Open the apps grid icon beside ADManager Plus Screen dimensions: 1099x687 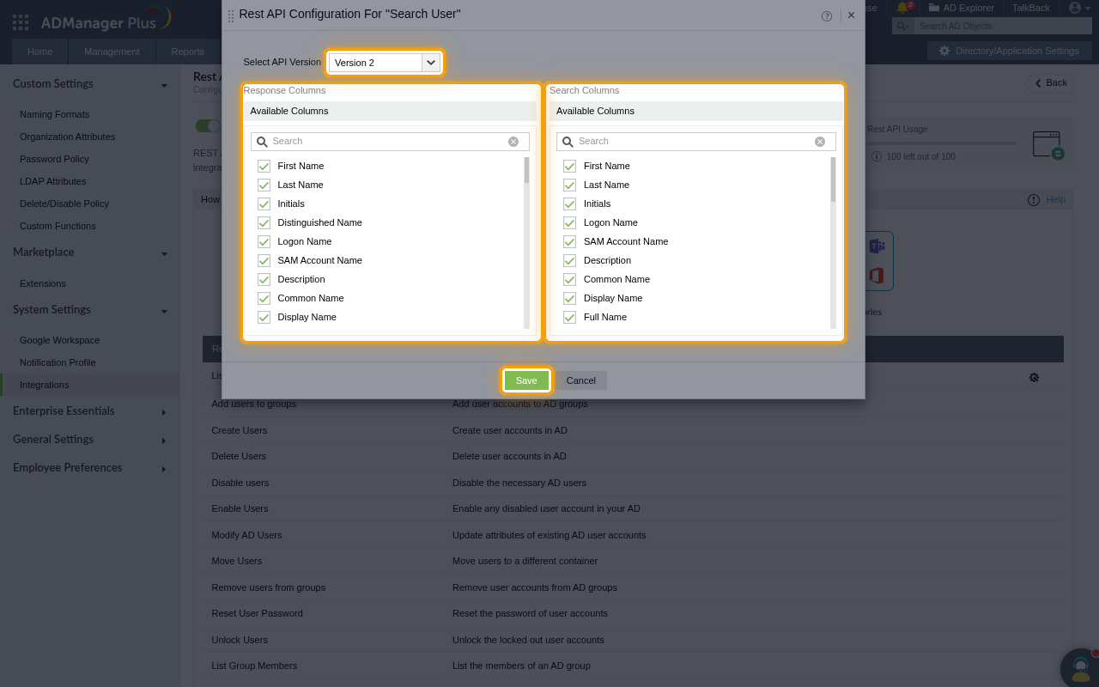click(21, 21)
